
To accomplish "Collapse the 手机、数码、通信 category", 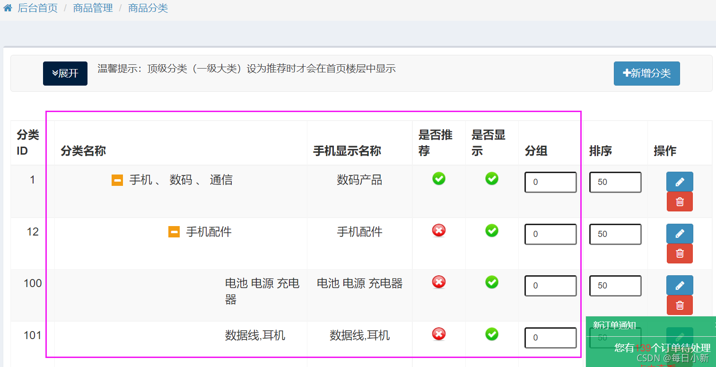I will coord(117,180).
